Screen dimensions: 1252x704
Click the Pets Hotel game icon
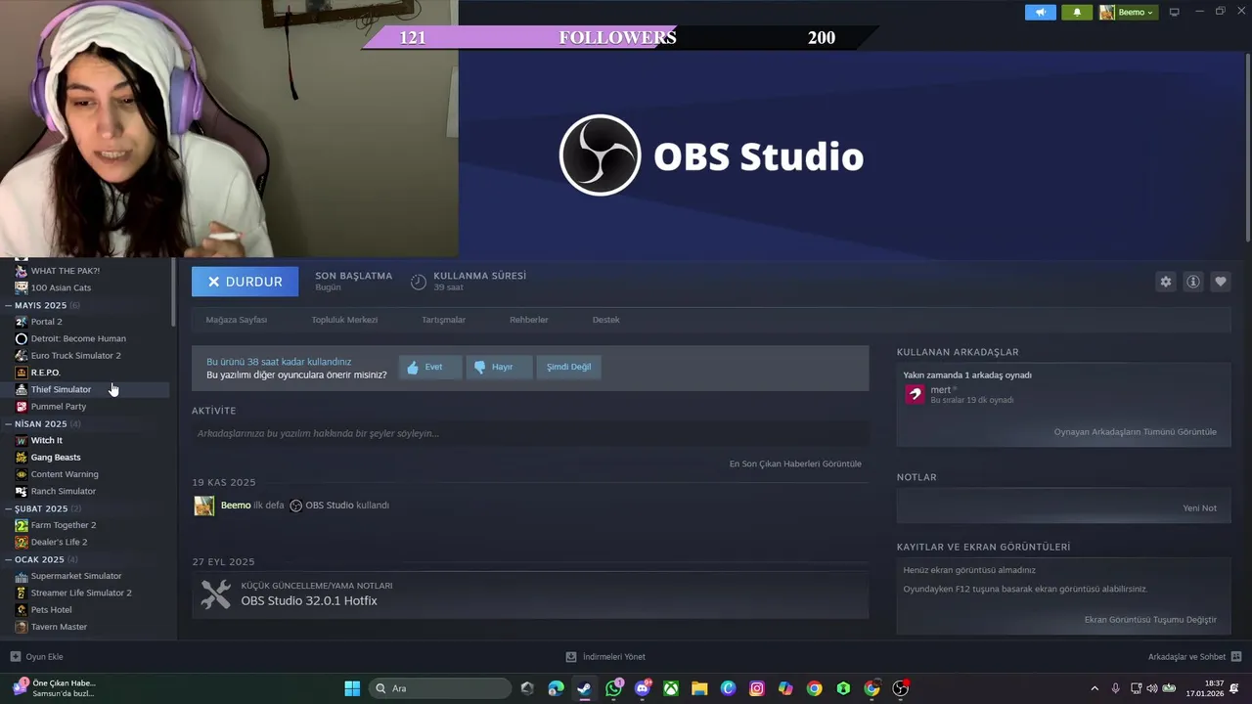click(x=22, y=610)
